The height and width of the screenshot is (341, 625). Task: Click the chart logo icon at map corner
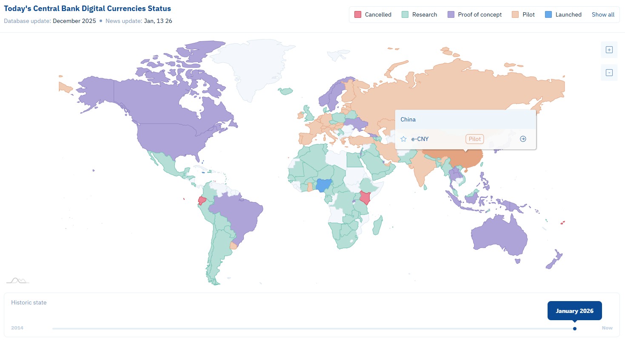[x=17, y=280]
